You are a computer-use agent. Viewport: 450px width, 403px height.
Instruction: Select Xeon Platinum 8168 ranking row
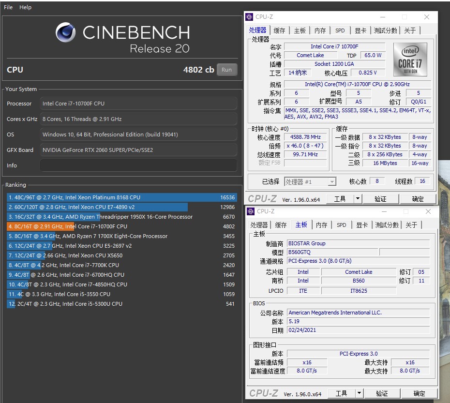tap(121, 197)
